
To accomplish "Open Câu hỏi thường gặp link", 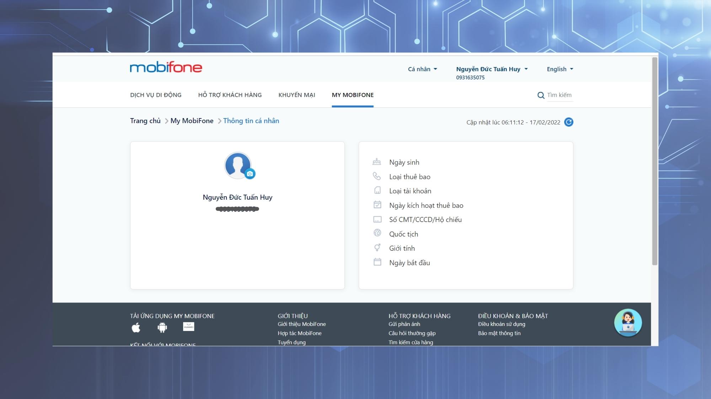I will click(412, 333).
